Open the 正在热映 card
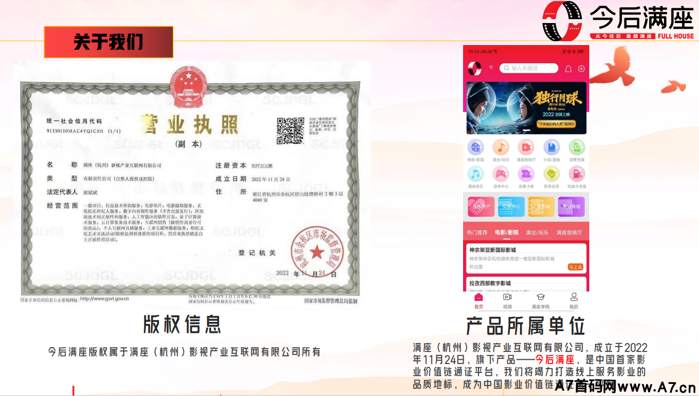The width and height of the screenshot is (699, 396). pyautogui.click(x=541, y=207)
